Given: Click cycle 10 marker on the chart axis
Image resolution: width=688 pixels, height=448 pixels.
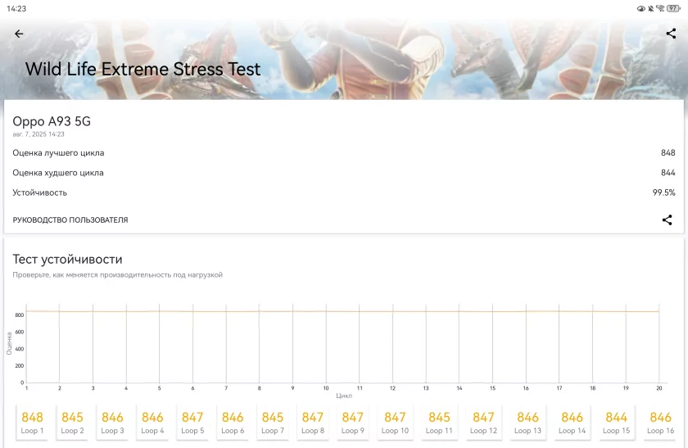Looking at the screenshot, I should tap(326, 388).
